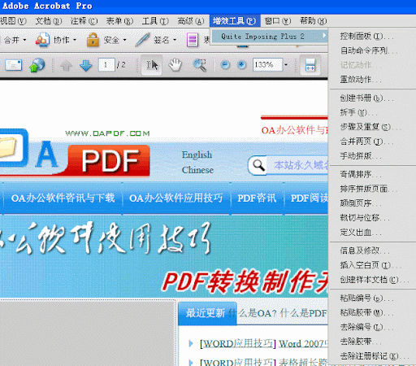Go to previous page up arrow

[x=66, y=65]
